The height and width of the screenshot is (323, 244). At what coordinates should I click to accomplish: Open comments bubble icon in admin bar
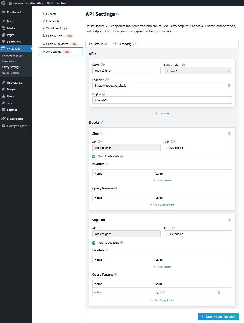[48, 3]
